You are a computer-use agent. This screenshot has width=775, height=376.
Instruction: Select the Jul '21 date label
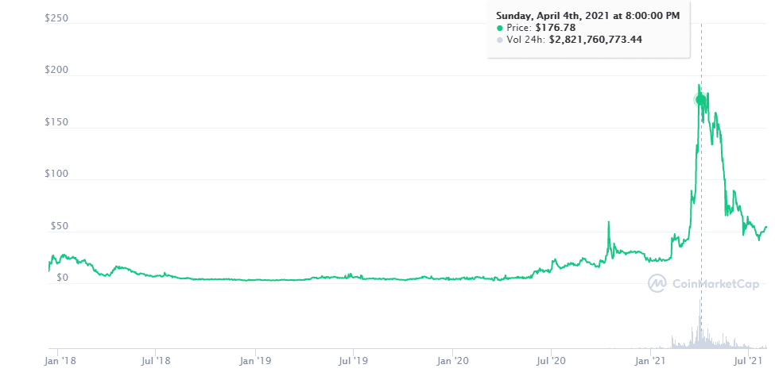tap(749, 361)
